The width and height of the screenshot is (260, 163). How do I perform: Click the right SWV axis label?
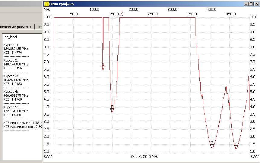pyautogui.click(x=254, y=157)
